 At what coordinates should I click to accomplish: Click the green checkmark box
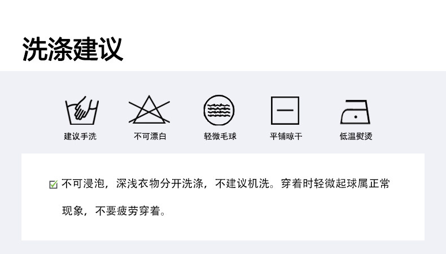[54, 185]
